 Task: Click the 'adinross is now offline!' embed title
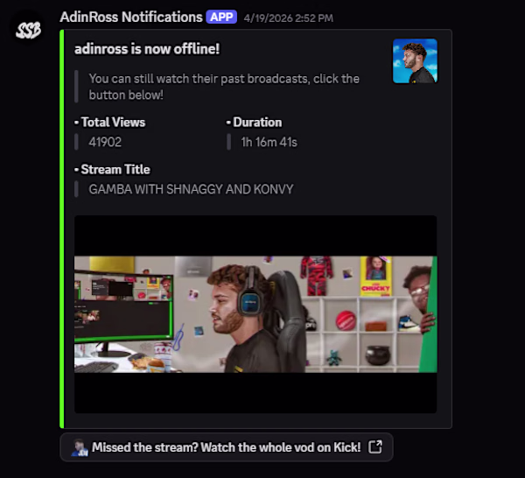(x=147, y=49)
